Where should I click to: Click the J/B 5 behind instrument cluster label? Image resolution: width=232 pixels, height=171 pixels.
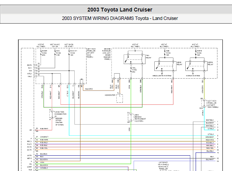pyautogui.click(x=140, y=118)
